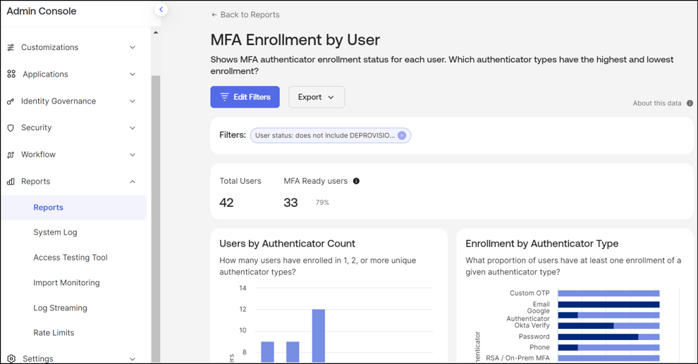Click the back arrow beside Back to Reports
The image size is (698, 364).
(x=214, y=15)
